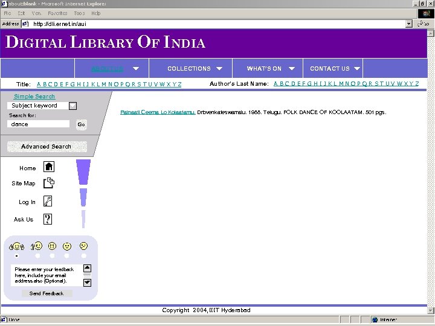This screenshot has width=435, height=326.
Task: Click the feedback box scroll up arrow
Action: 87,268
